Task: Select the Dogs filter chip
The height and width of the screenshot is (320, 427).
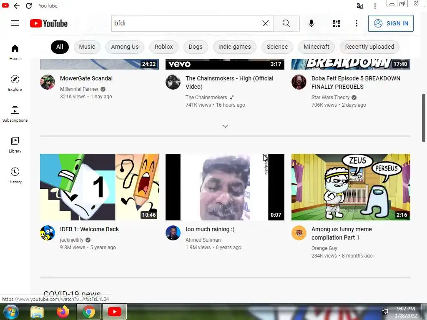Action: [x=196, y=47]
